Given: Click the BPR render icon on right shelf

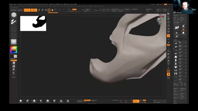Looking at the screenshot, I should [x=168, y=14].
